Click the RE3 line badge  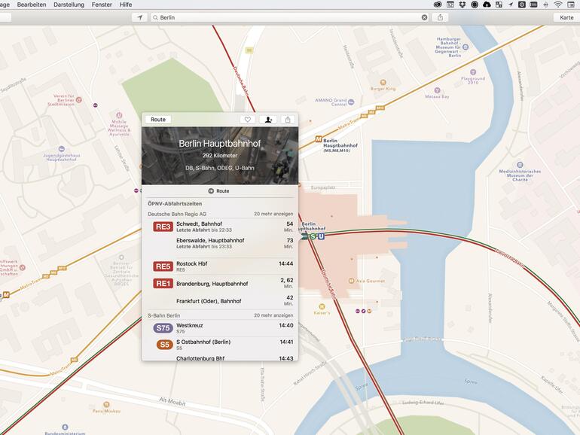click(x=163, y=227)
